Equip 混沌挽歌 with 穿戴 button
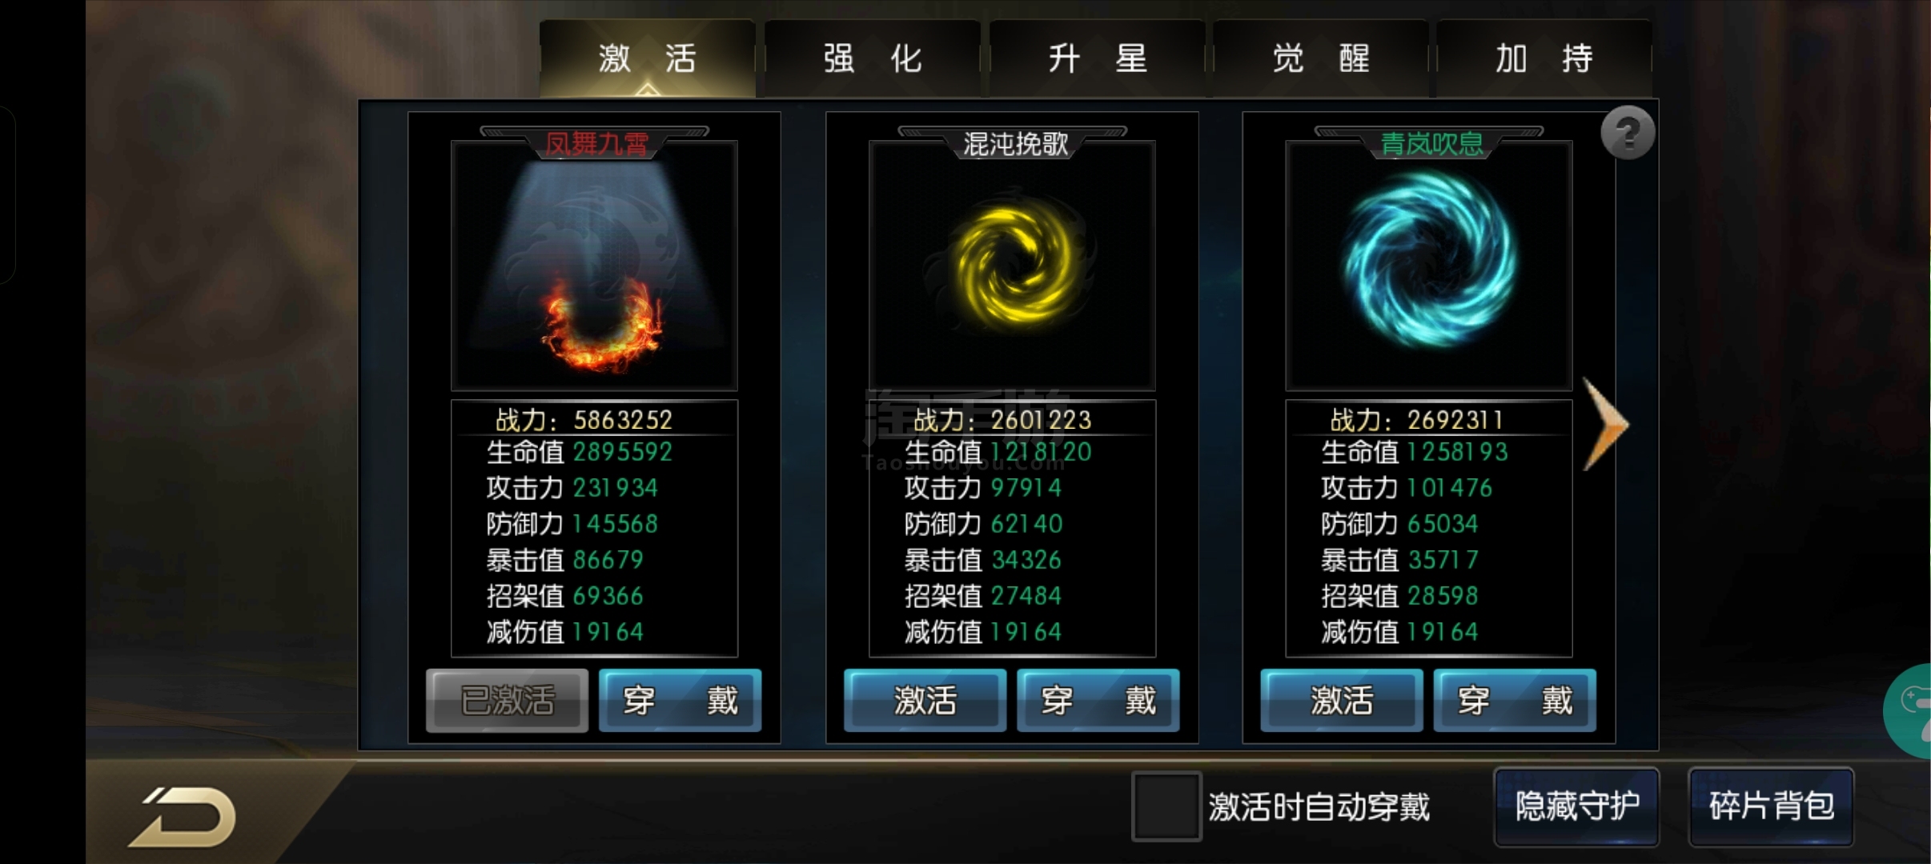1931x864 pixels. [1098, 701]
